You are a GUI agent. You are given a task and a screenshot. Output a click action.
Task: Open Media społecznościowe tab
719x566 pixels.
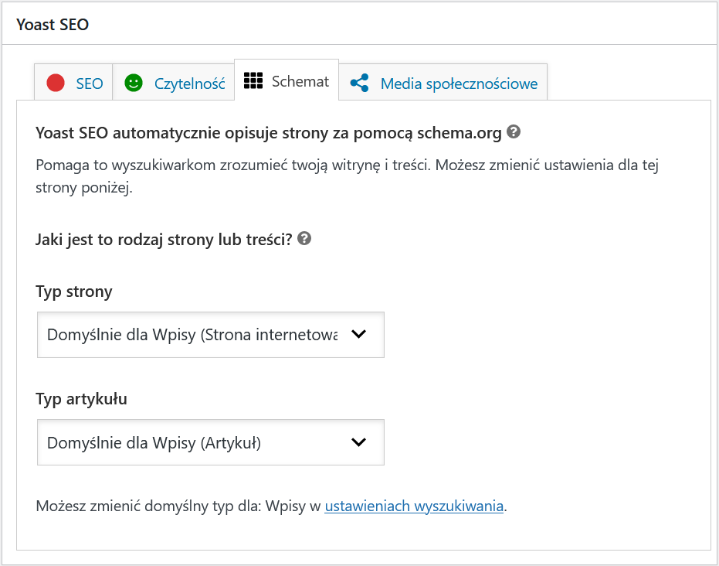tap(443, 83)
